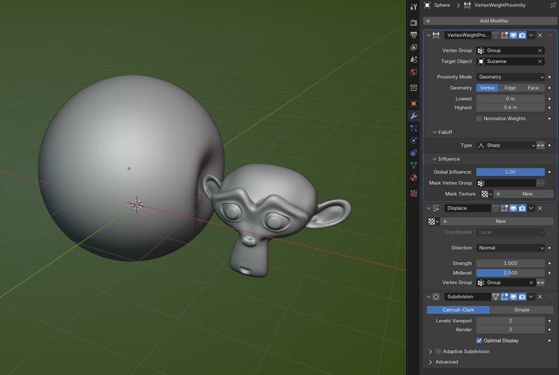The image size is (559, 375).
Task: Open the Material properties tab
Action: (x=414, y=177)
